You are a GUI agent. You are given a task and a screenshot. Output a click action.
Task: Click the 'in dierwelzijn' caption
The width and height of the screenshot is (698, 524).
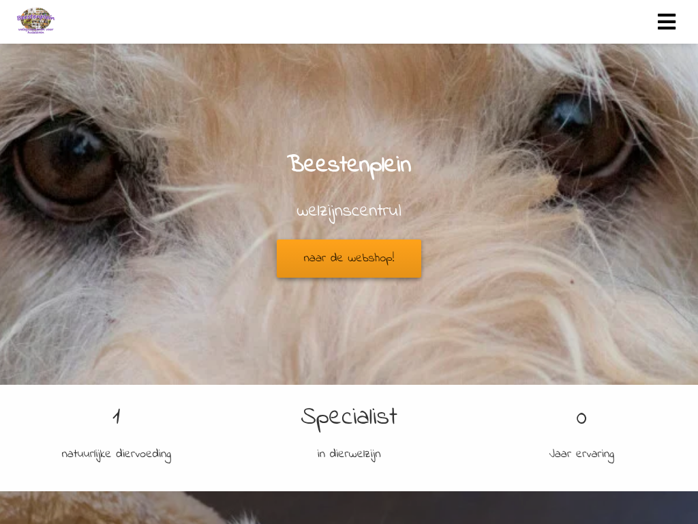click(349, 454)
